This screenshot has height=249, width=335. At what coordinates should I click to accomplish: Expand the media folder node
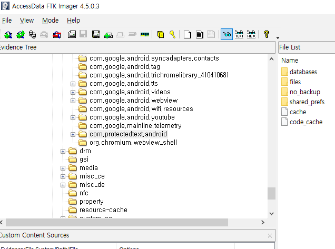click(x=63, y=168)
